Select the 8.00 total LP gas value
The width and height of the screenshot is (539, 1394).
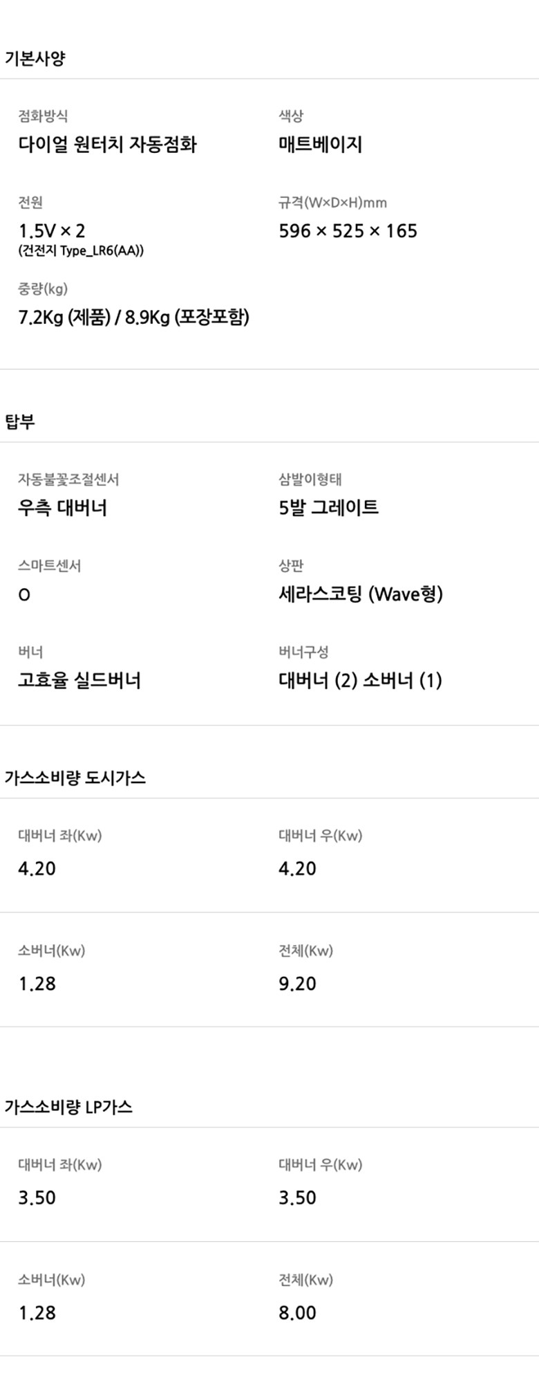tap(297, 1313)
